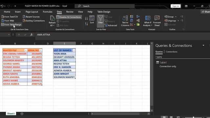Click From Web import option
The image size is (210, 118).
pyautogui.click(x=8, y=21)
